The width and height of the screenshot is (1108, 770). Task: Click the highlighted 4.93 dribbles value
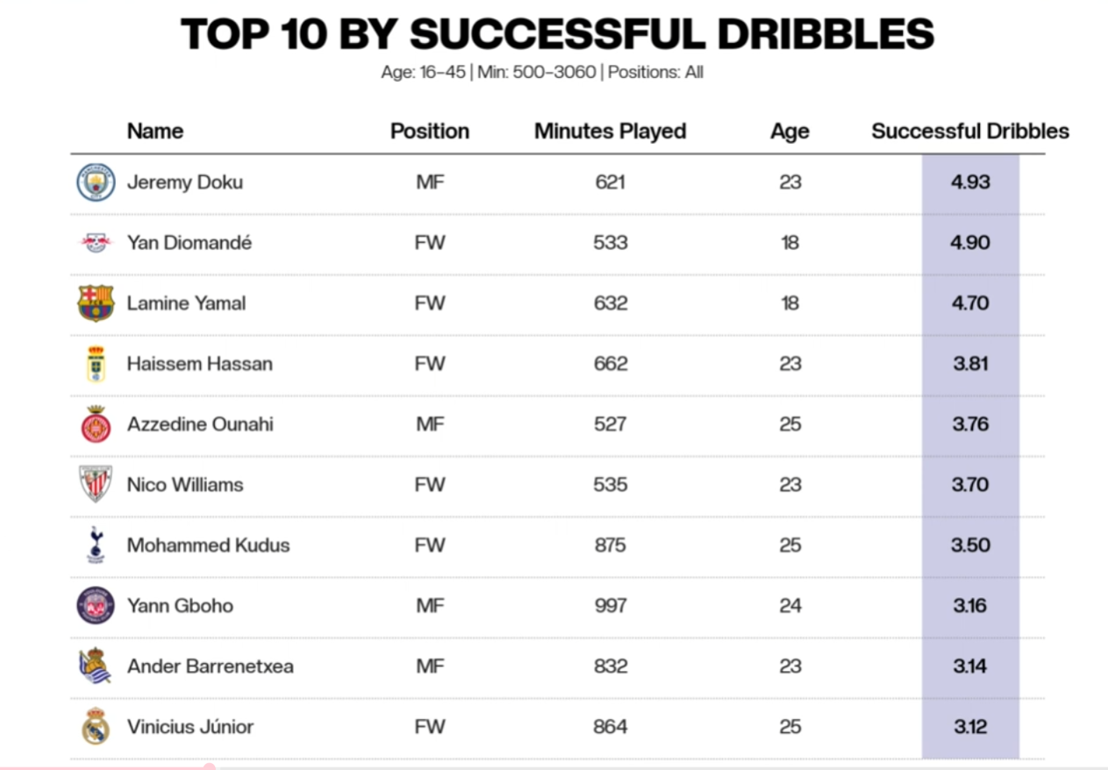[x=970, y=182]
